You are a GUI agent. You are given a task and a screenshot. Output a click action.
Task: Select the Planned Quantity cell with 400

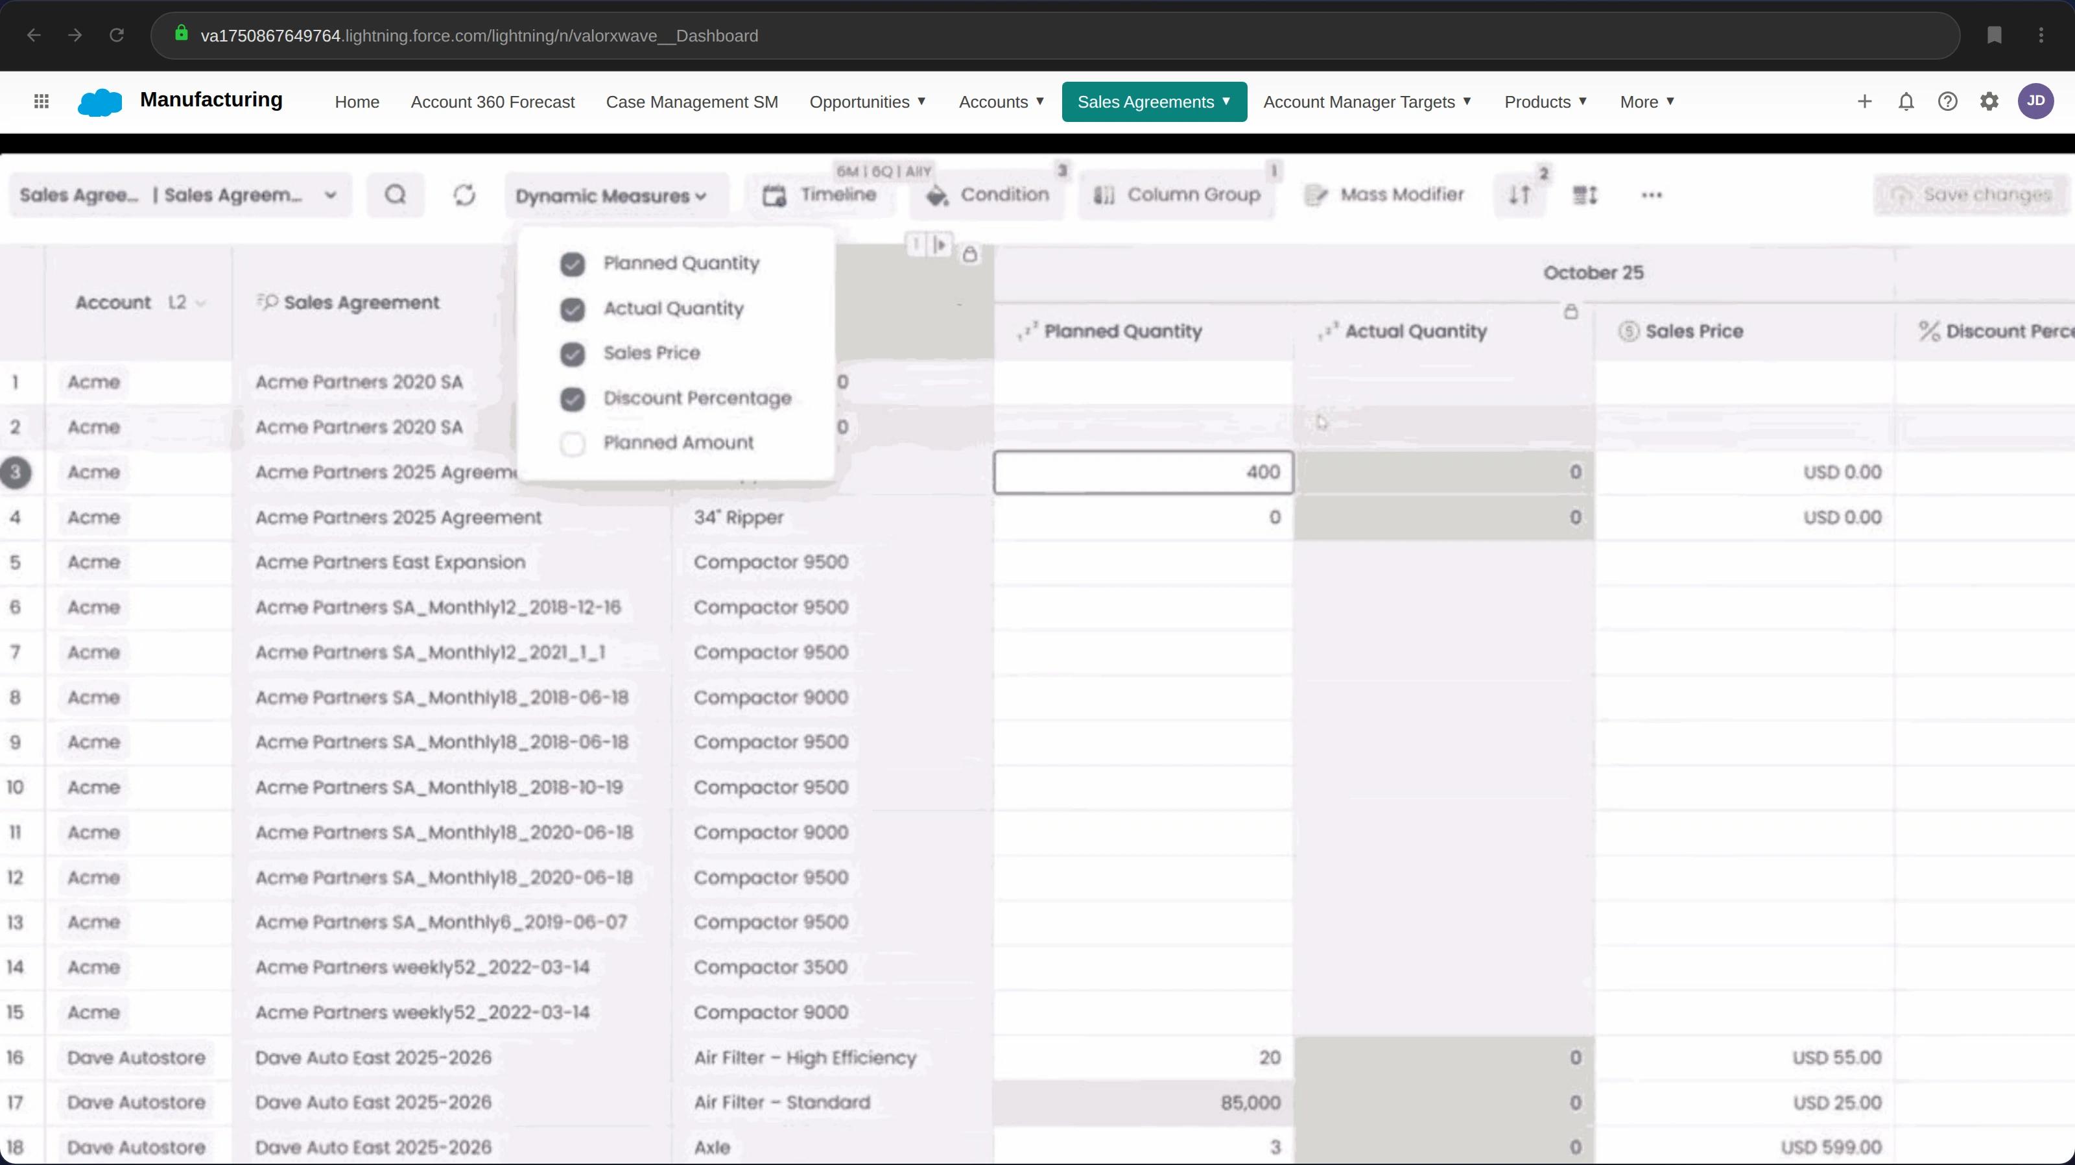tap(1144, 472)
